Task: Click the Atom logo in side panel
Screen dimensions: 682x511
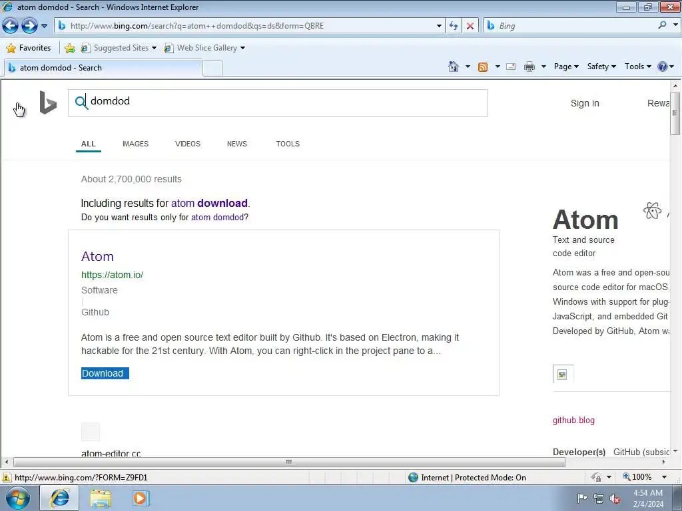Action: [x=652, y=211]
